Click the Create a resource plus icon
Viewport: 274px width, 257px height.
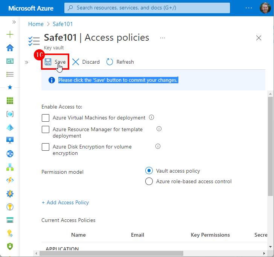click(x=10, y=35)
